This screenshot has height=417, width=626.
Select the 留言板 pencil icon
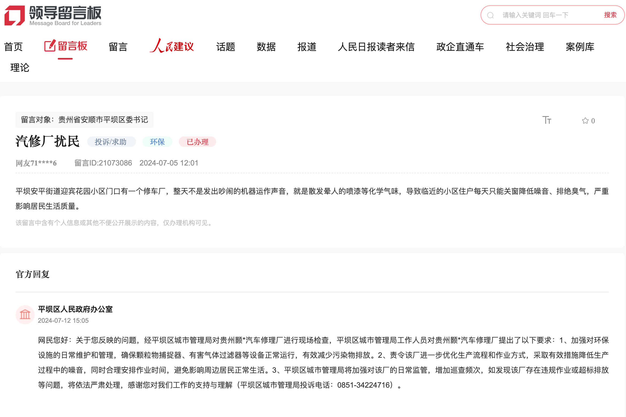[x=50, y=46]
